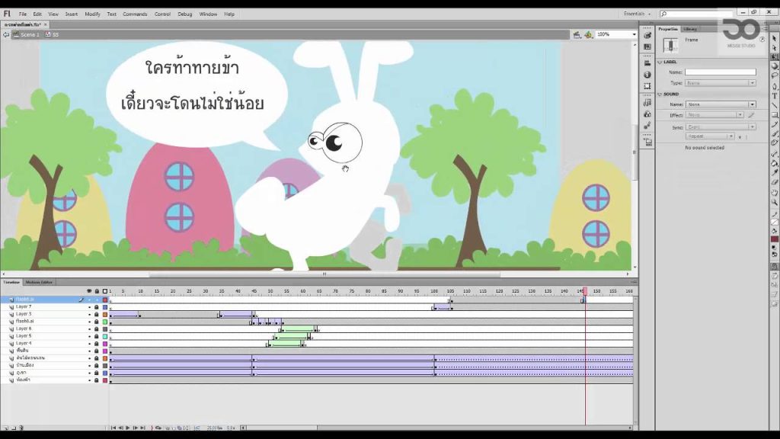Click the Layer 3 outline color swatch
780x439 pixels.
click(105, 315)
